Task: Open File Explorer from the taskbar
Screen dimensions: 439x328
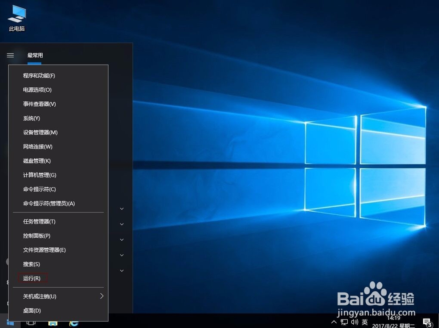Action: (x=53, y=324)
